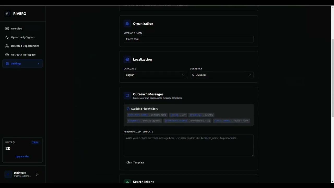Click the Settings gear icon

point(7,63)
